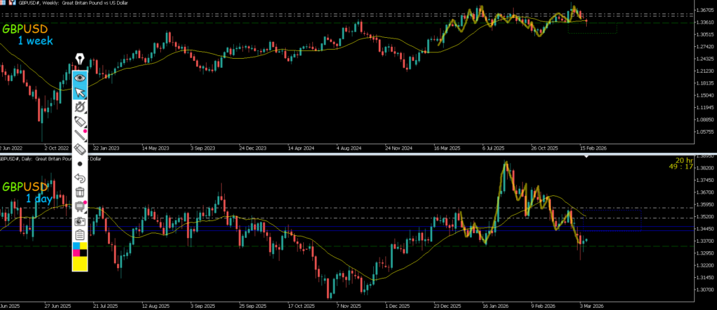Pick the magenta color swatch
Screen dimensions: 717x310
[76, 253]
